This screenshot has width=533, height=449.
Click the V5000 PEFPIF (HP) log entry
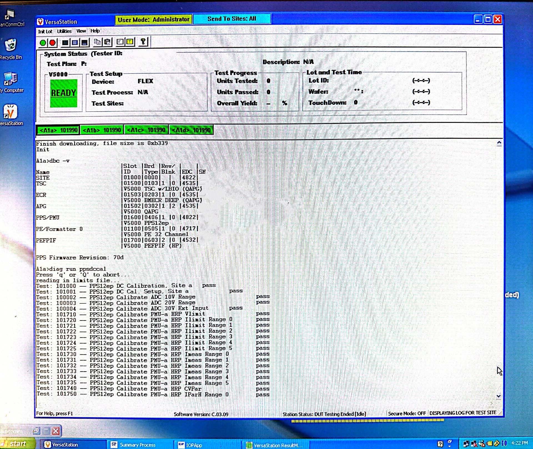[152, 246]
